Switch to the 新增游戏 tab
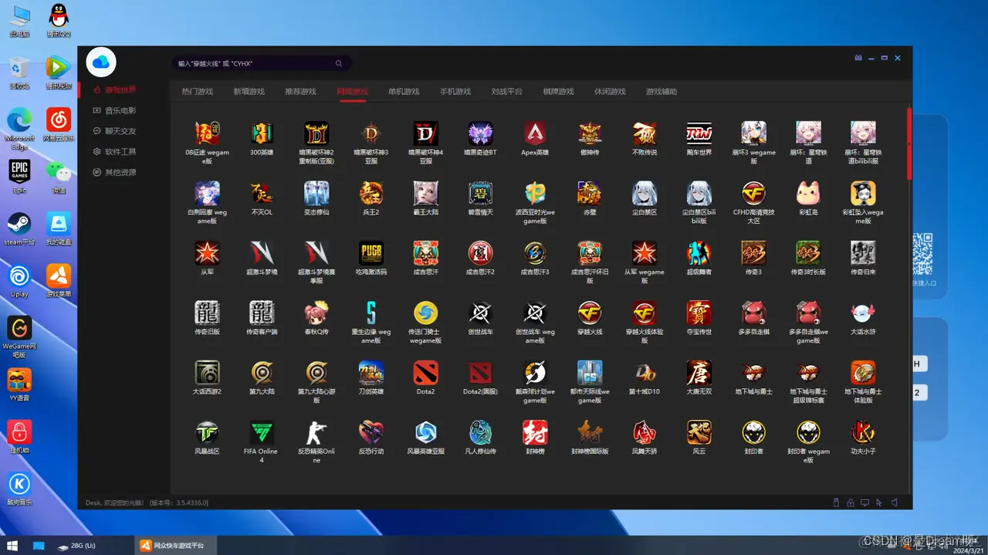Image resolution: width=988 pixels, height=555 pixels. (x=249, y=92)
